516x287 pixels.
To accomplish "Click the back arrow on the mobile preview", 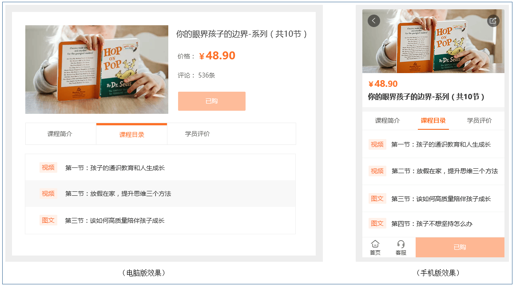I will pyautogui.click(x=373, y=20).
